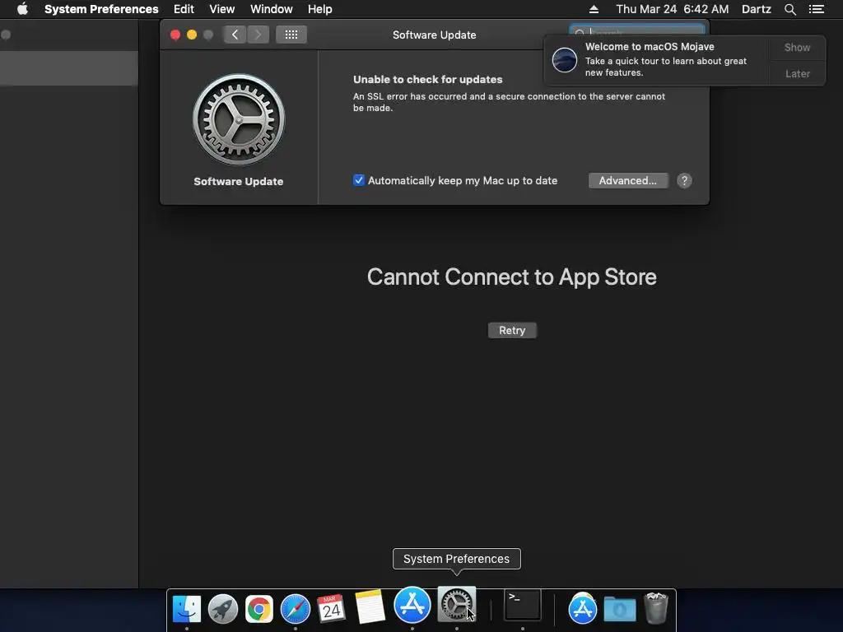
Task: Open the Dartz user menu
Action: pos(757,9)
